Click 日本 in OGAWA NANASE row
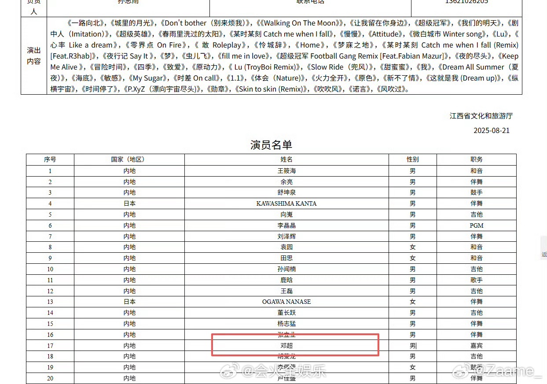 tap(129, 302)
